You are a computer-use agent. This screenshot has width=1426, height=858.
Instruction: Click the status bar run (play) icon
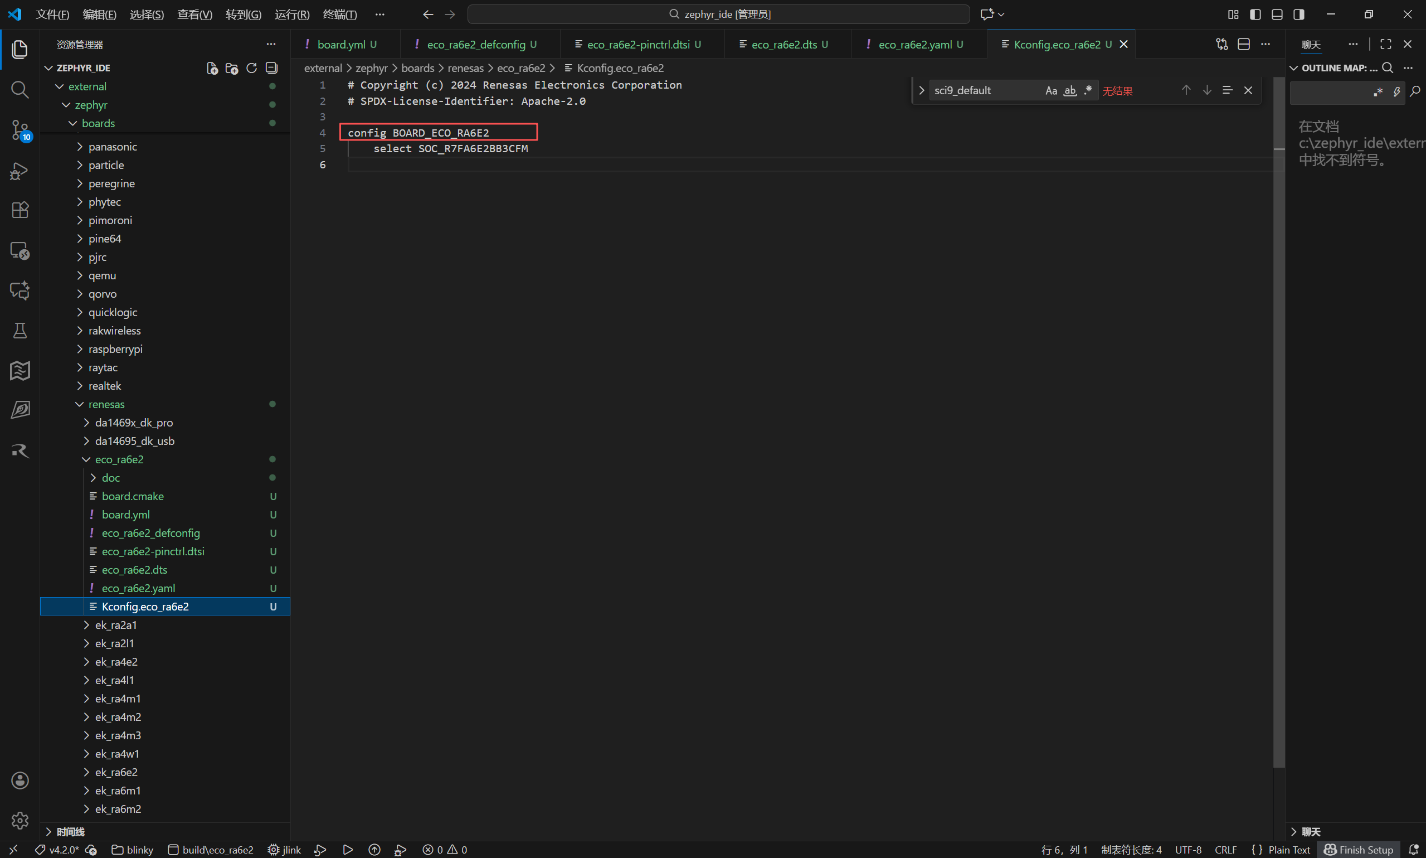(347, 849)
